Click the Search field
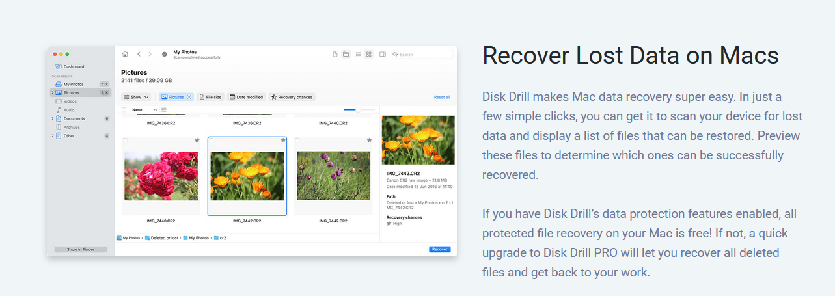 click(422, 55)
